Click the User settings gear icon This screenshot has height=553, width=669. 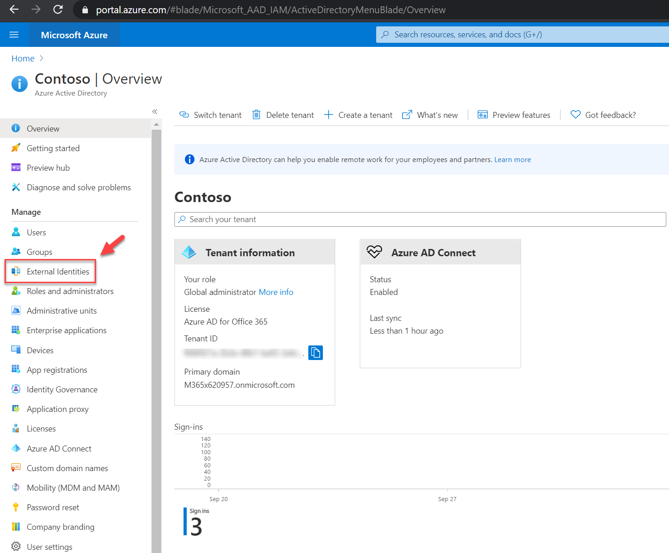[x=15, y=546]
